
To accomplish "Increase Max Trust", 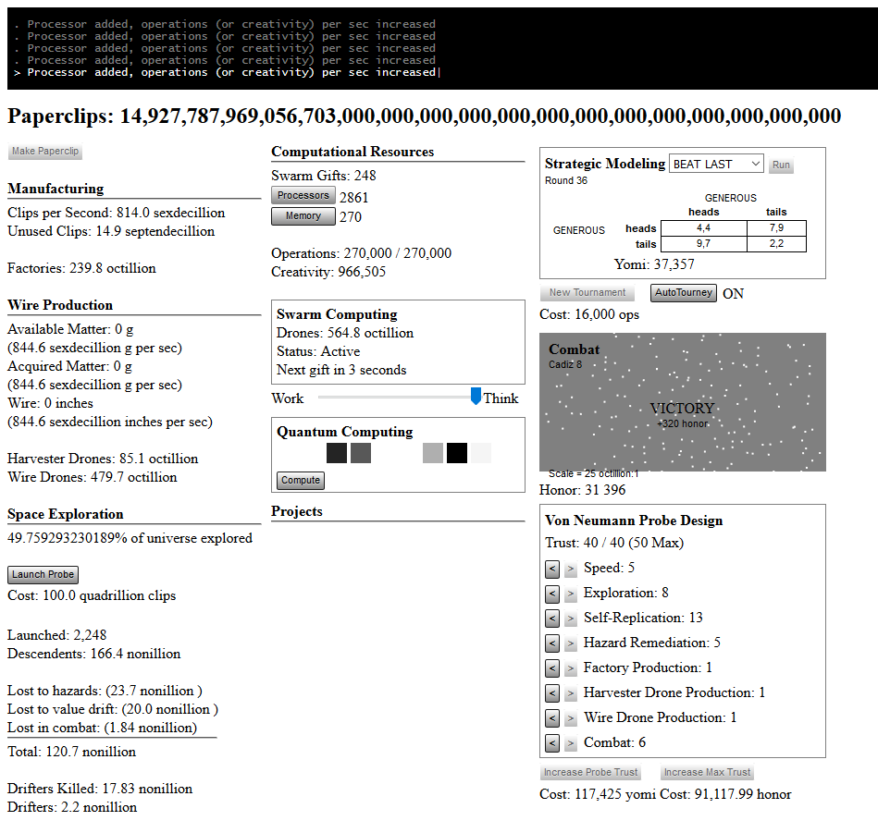I will tap(707, 772).
